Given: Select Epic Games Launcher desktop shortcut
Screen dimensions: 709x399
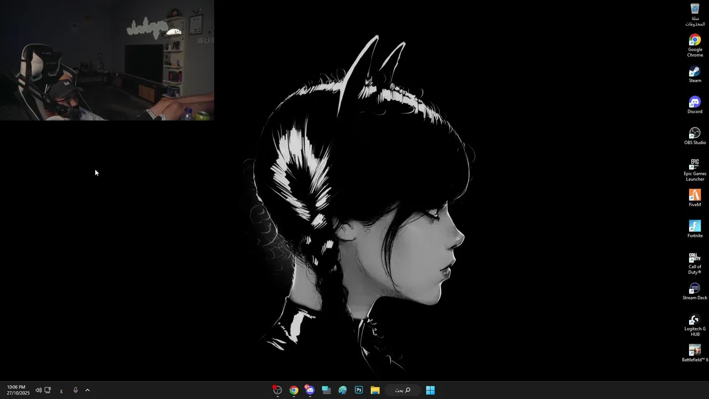Looking at the screenshot, I should pos(695,170).
